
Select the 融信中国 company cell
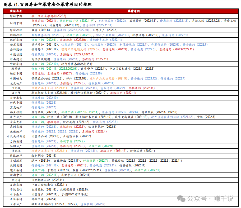tap(16, 73)
